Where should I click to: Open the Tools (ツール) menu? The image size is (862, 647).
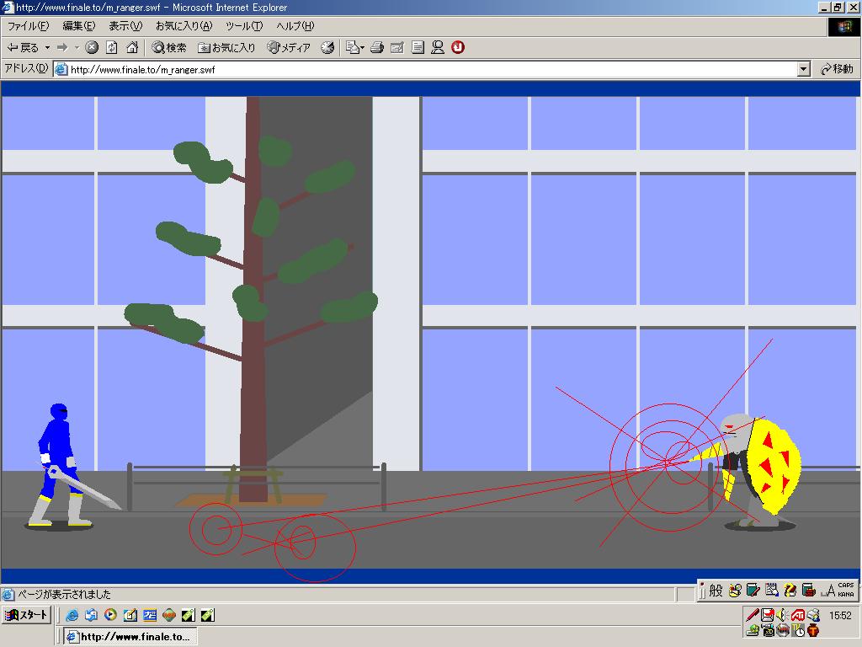[244, 26]
